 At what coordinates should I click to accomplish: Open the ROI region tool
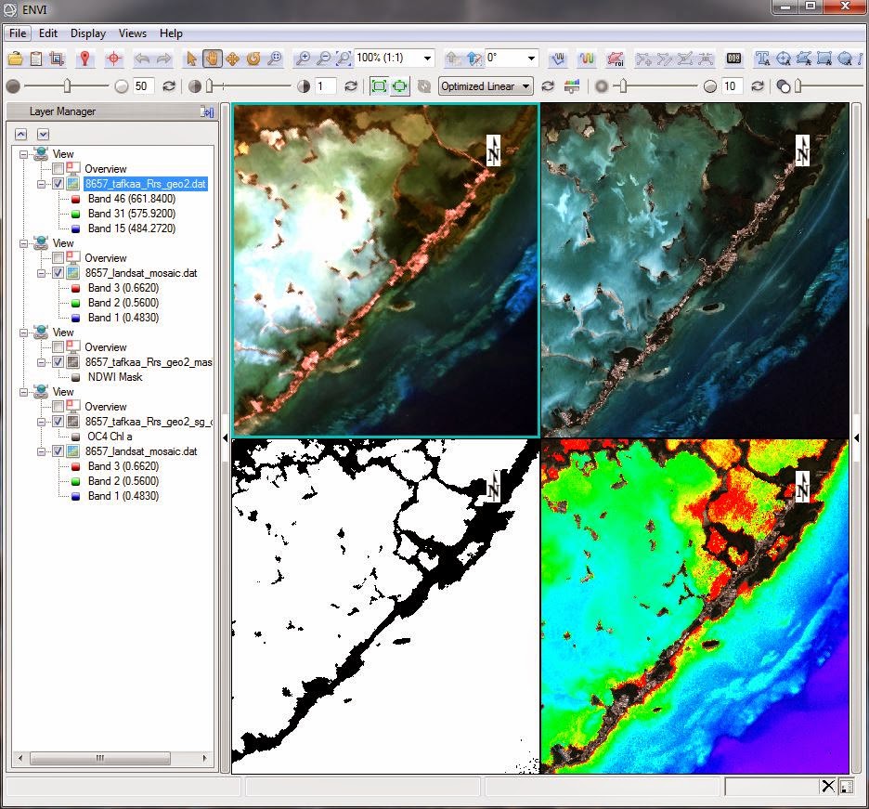[614, 59]
